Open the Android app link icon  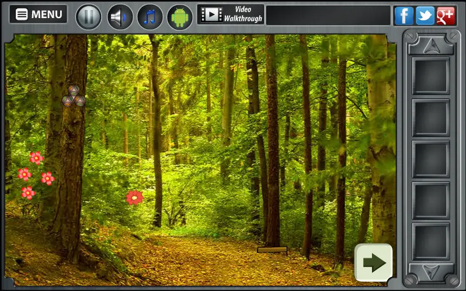click(x=180, y=17)
